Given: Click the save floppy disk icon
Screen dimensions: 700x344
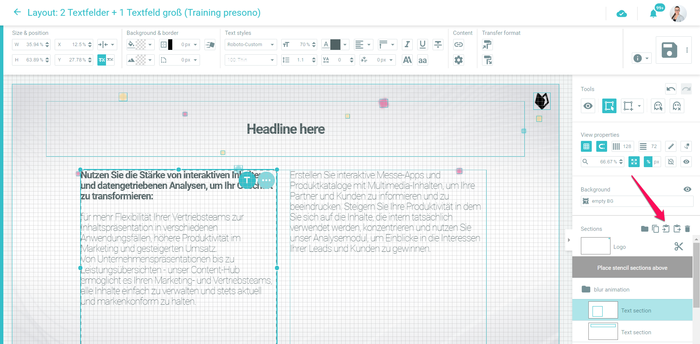Looking at the screenshot, I should 669,50.
